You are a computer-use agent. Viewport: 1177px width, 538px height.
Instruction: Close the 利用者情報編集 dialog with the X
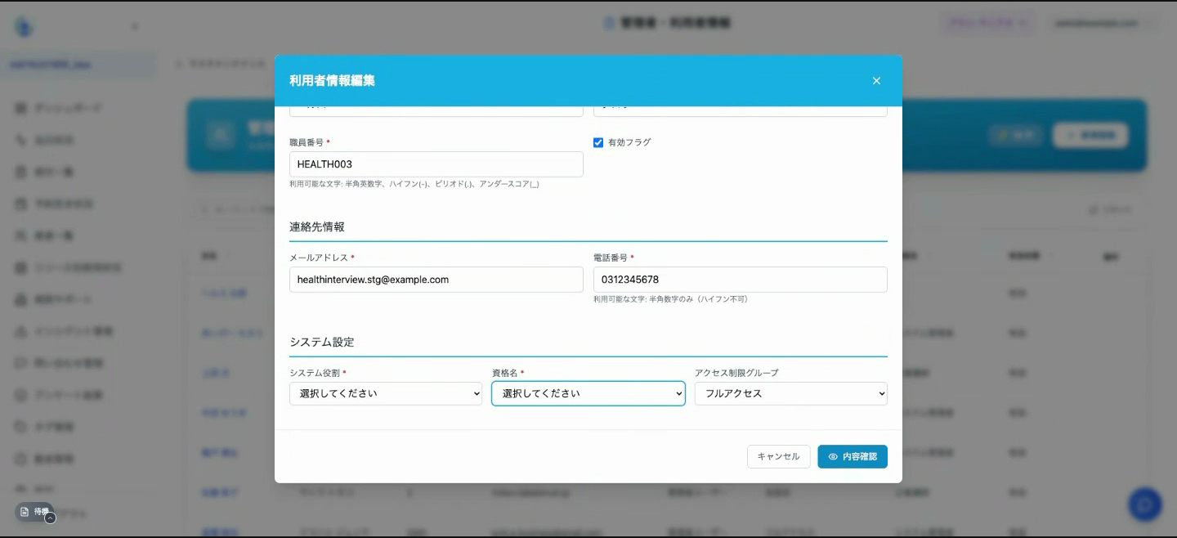pos(876,81)
